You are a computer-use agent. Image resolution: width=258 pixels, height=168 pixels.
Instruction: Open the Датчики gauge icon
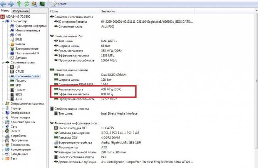(12, 58)
